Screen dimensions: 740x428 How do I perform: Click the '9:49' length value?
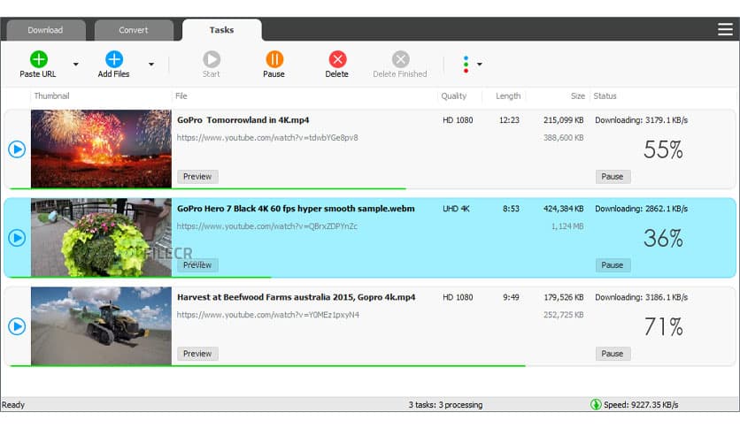[511, 297]
